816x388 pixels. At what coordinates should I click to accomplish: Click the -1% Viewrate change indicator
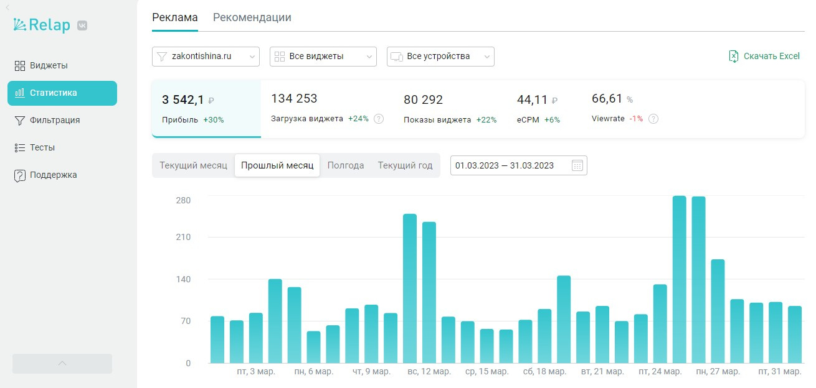636,119
